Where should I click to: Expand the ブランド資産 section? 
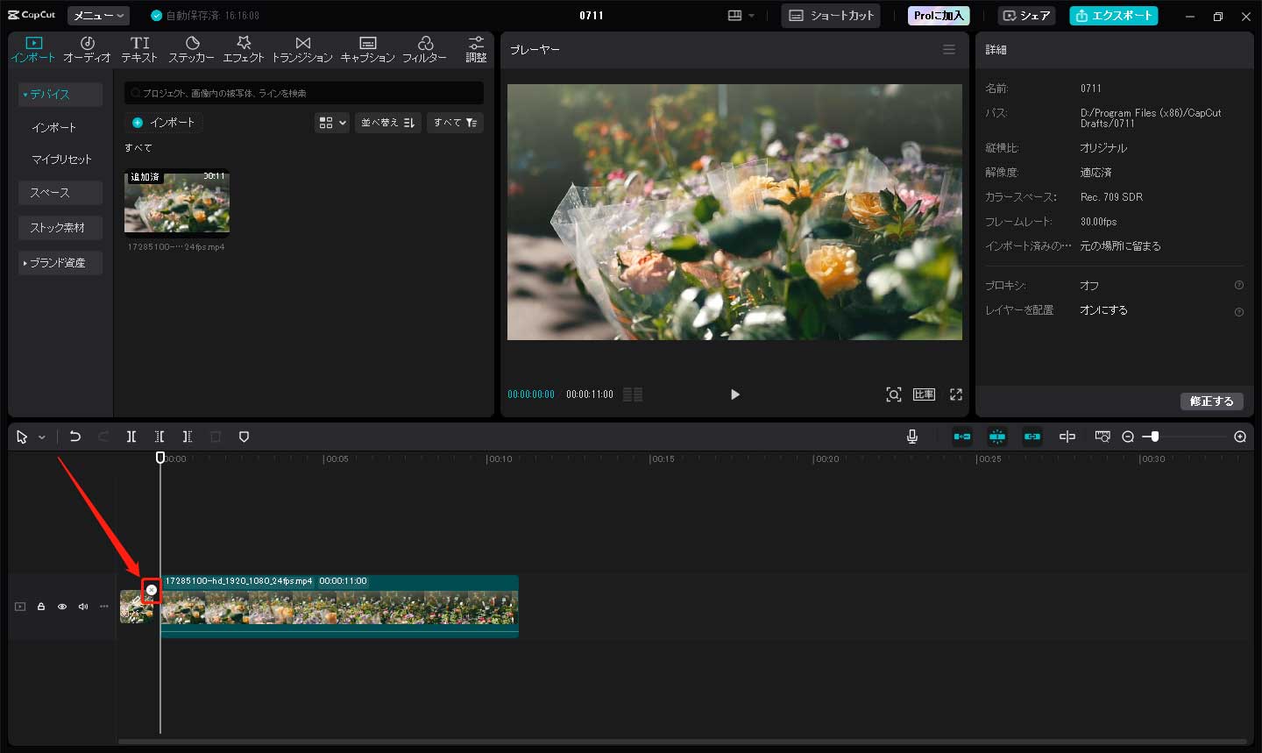pyautogui.click(x=60, y=263)
